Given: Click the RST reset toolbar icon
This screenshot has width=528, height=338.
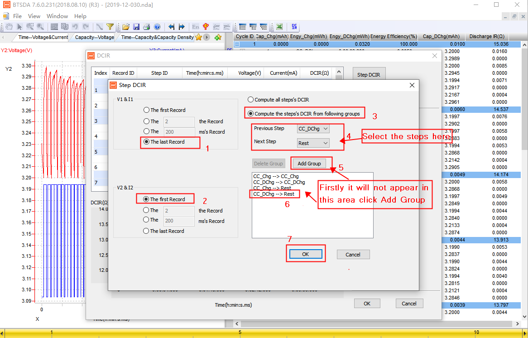Looking at the screenshot, I should pyautogui.click(x=54, y=27).
